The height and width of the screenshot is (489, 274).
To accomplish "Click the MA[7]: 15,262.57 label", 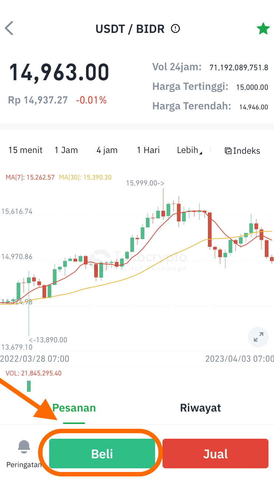I will [x=30, y=177].
